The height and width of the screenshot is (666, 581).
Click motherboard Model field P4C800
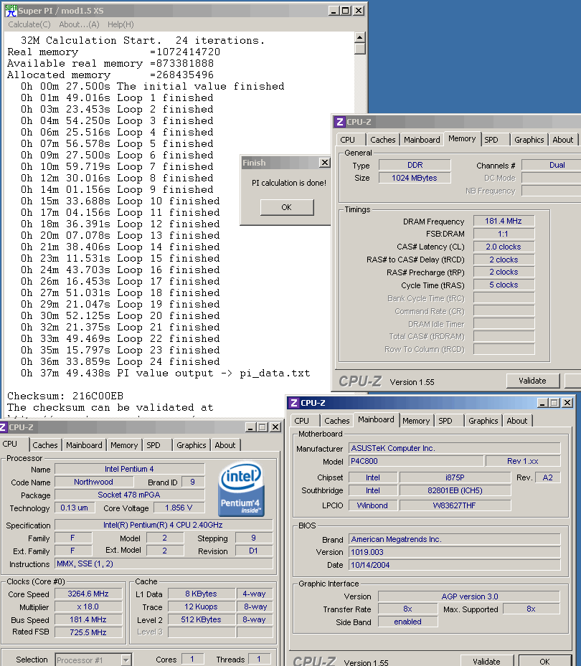point(416,461)
